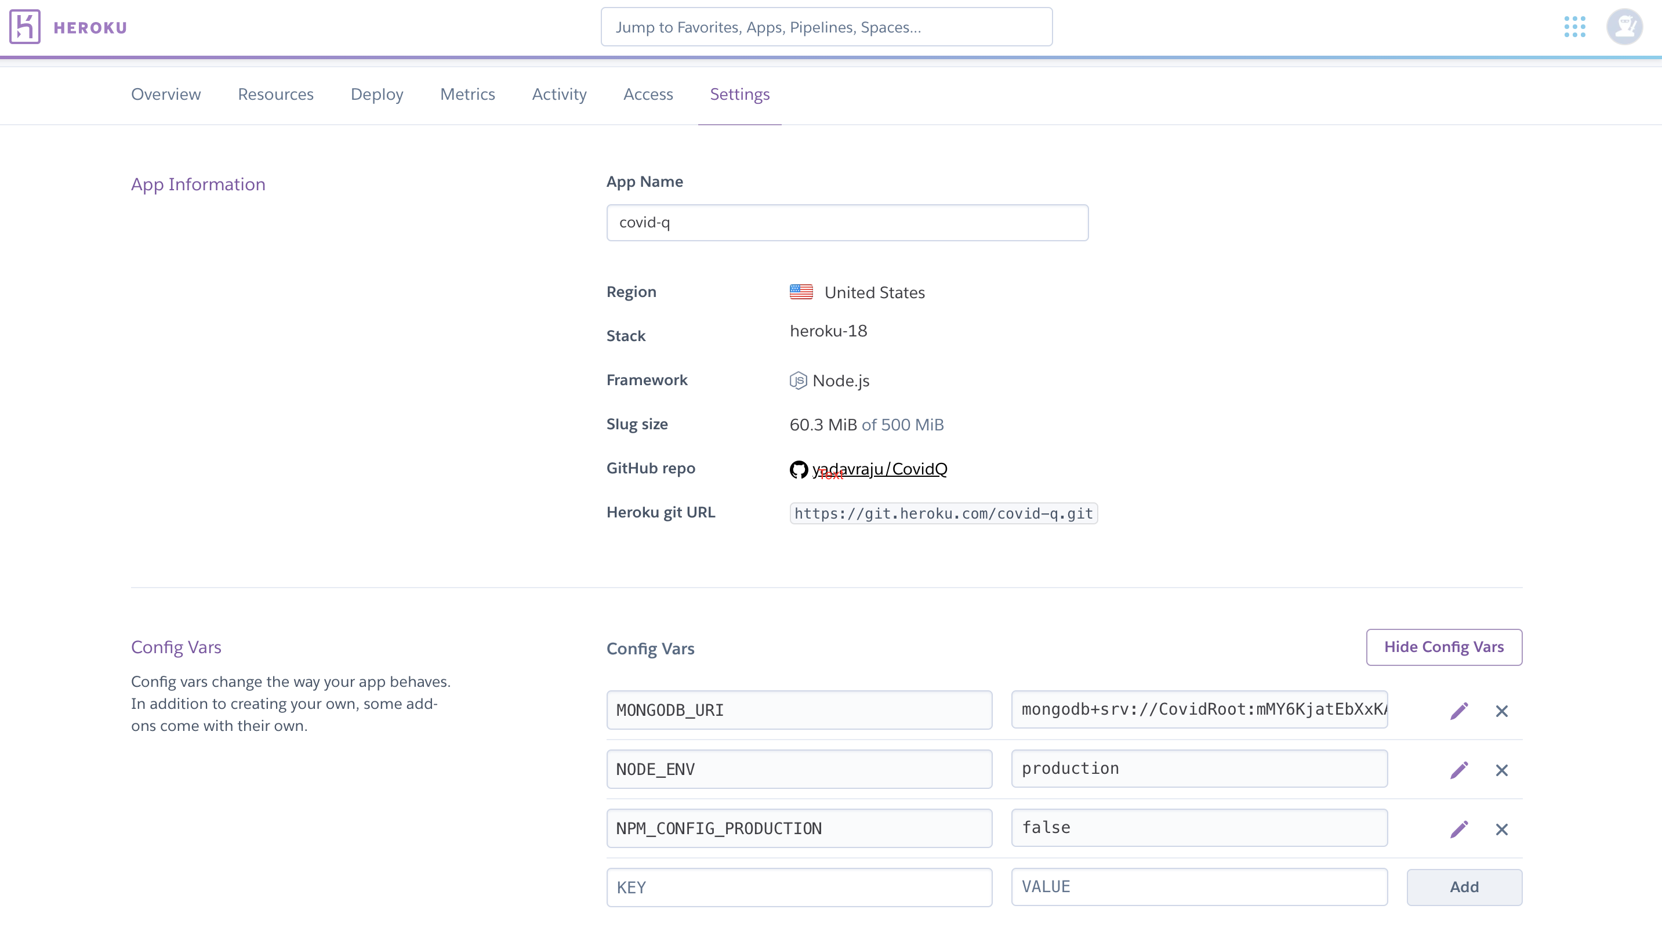Click the Hide Config Vars button
Viewport: 1662px width, 949px height.
click(1445, 647)
